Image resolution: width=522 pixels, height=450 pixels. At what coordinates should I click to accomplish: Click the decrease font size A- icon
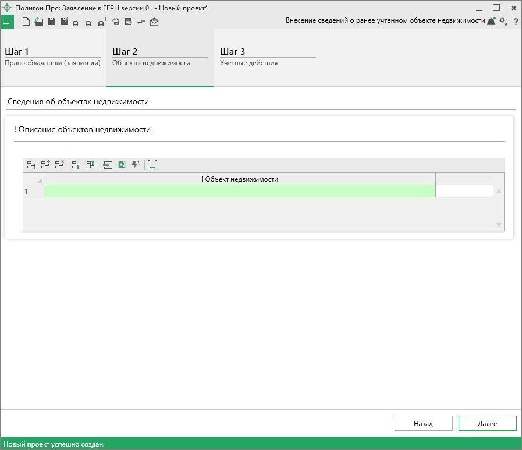76,22
